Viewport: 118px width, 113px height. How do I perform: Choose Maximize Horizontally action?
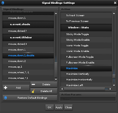(x=86, y=80)
